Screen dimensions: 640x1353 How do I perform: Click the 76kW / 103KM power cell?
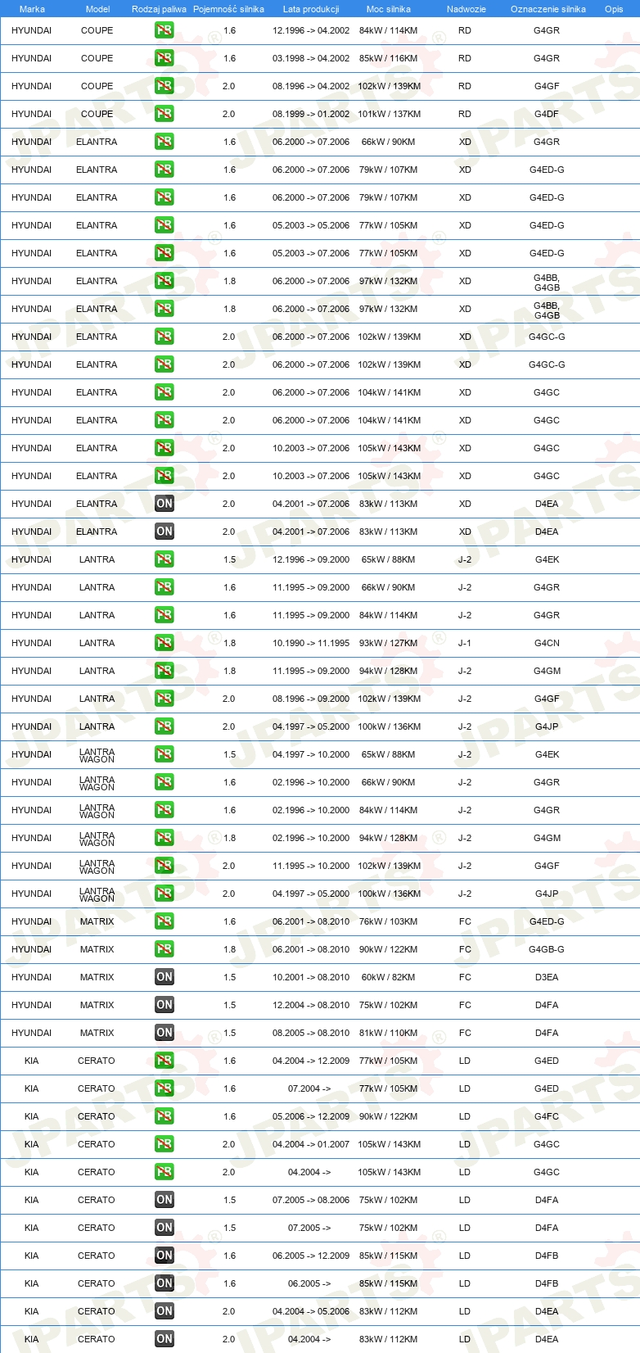point(389,921)
